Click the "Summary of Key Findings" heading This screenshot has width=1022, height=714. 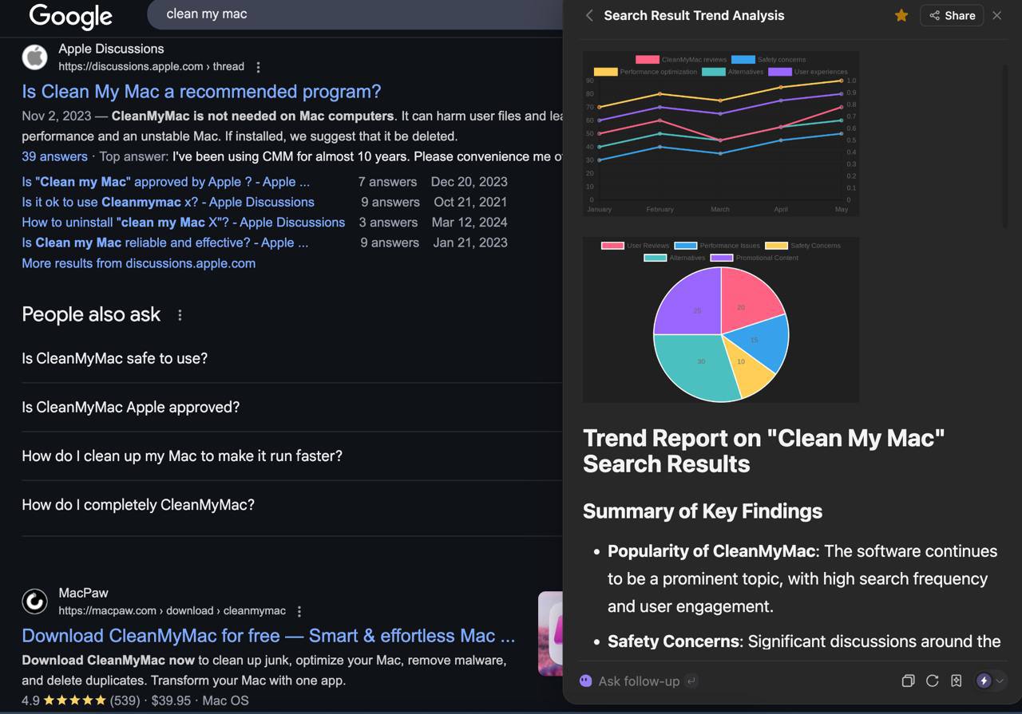point(703,511)
